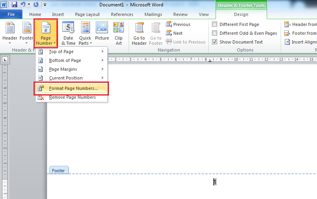
Task: Insert a Picture from file
Action: 102,32
